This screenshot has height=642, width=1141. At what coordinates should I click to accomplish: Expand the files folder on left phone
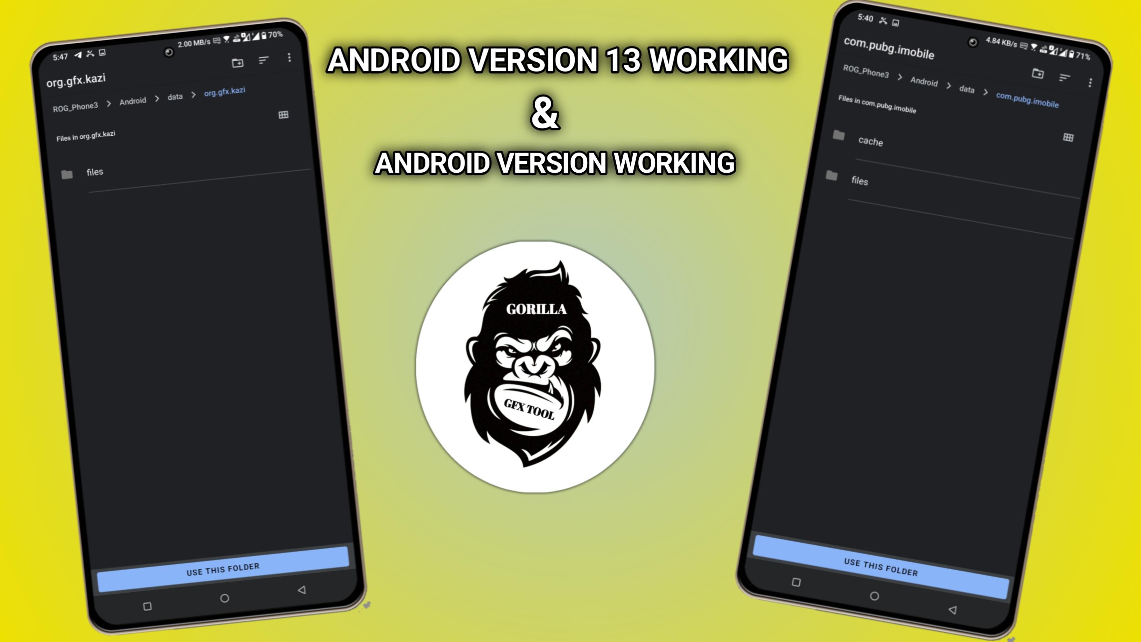[94, 172]
